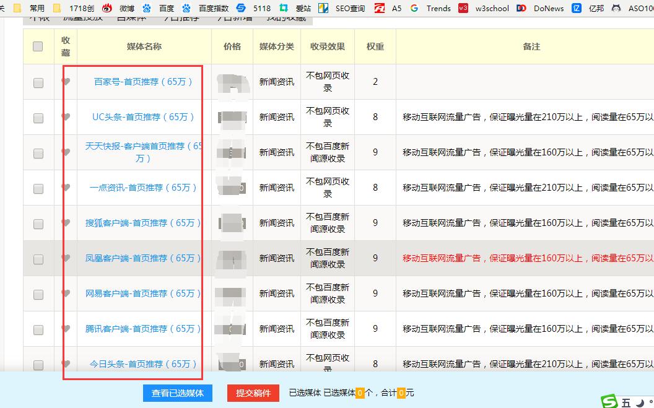Click the 备注 column header

pyautogui.click(x=531, y=46)
